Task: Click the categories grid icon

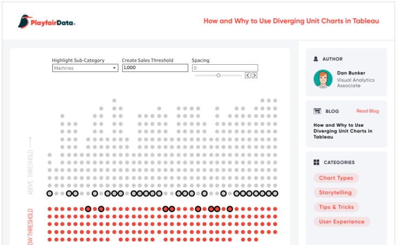Action: [x=316, y=162]
